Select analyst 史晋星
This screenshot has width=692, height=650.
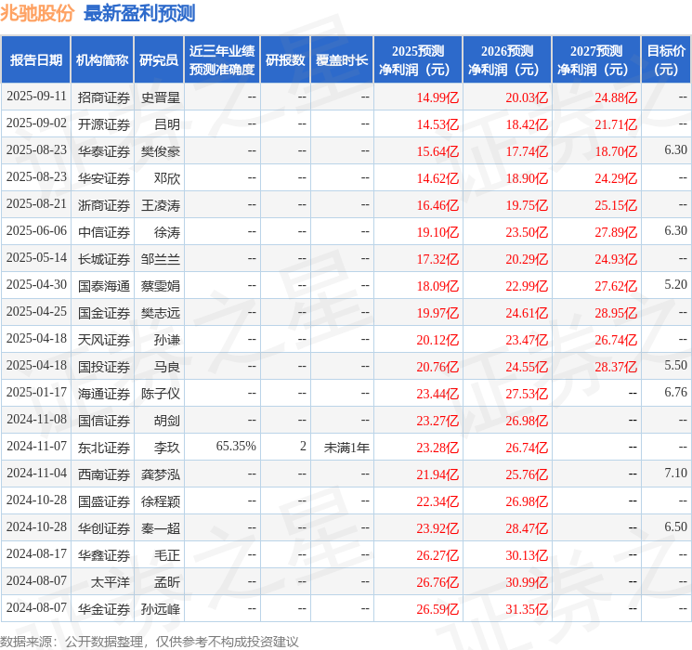(161, 97)
